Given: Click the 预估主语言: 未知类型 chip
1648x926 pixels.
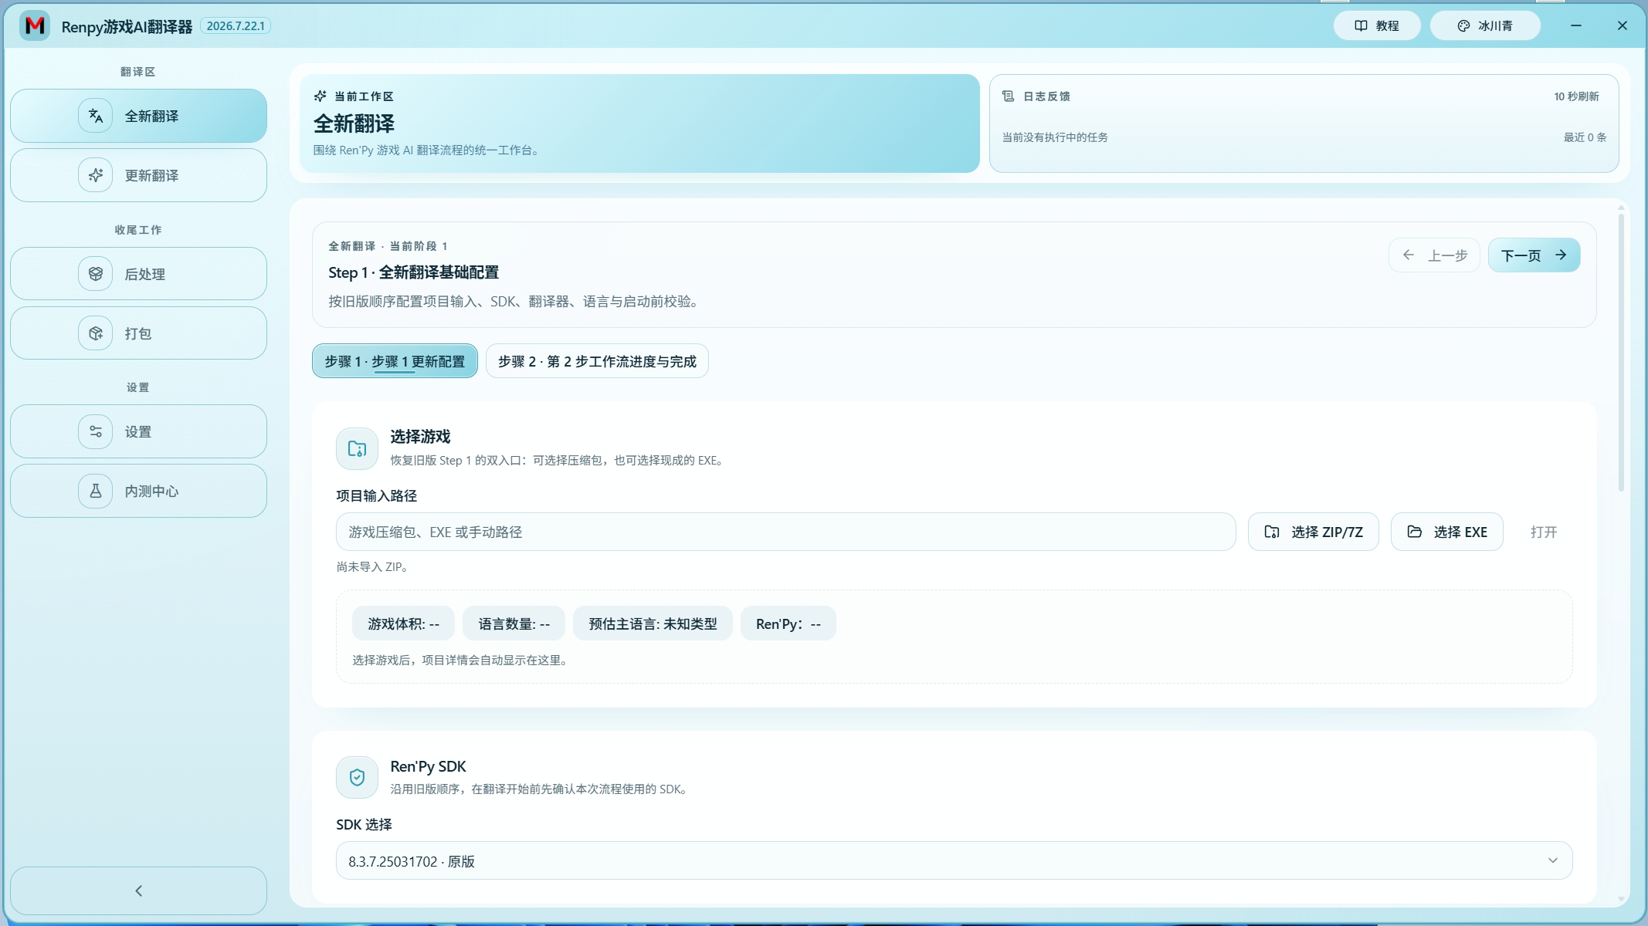Looking at the screenshot, I should pos(653,624).
